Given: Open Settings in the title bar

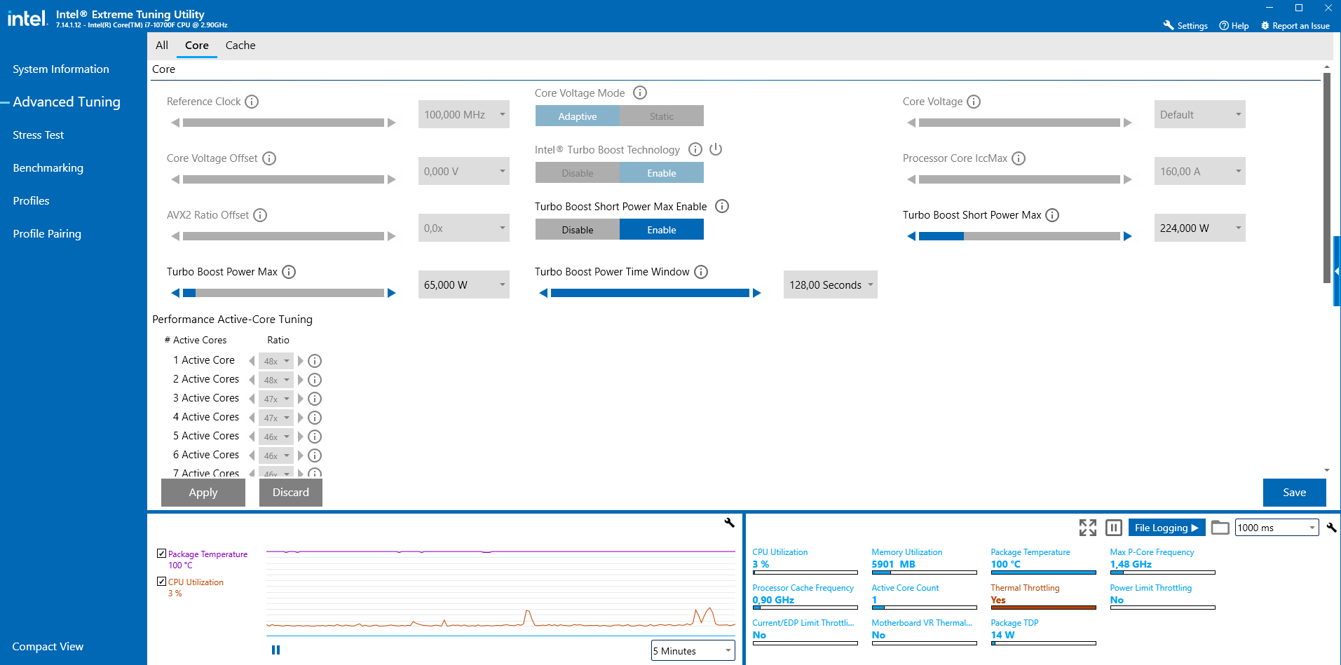Looking at the screenshot, I should tap(1185, 26).
